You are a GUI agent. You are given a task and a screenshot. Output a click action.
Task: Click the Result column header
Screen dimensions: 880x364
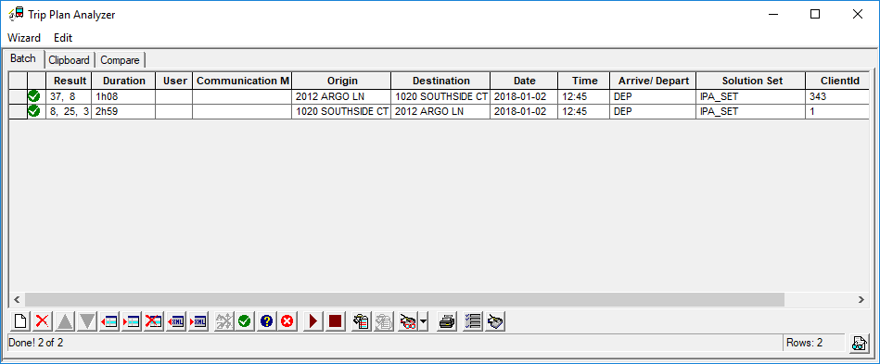pos(69,81)
